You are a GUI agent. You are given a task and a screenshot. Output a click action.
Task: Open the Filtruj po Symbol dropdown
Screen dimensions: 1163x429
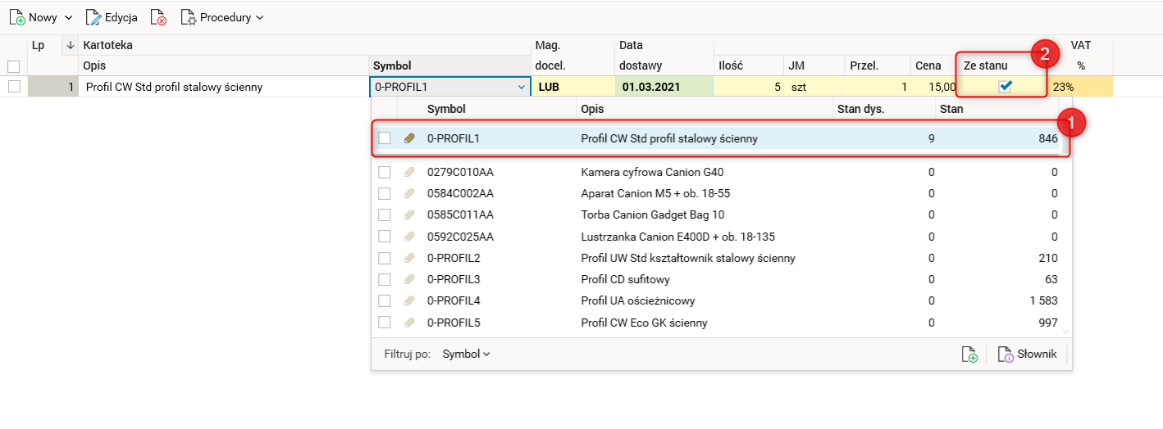coord(466,354)
